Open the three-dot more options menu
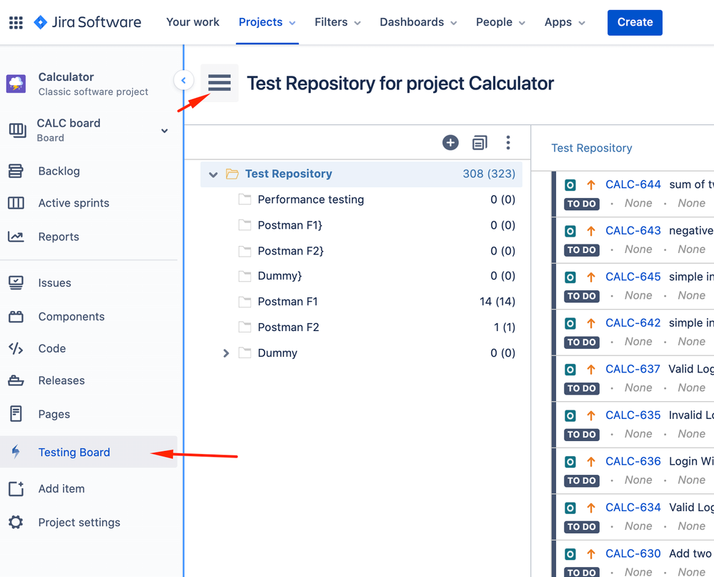 click(x=508, y=142)
